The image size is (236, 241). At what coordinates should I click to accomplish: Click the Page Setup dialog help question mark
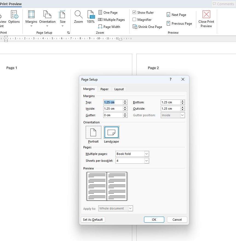pyautogui.click(x=171, y=79)
